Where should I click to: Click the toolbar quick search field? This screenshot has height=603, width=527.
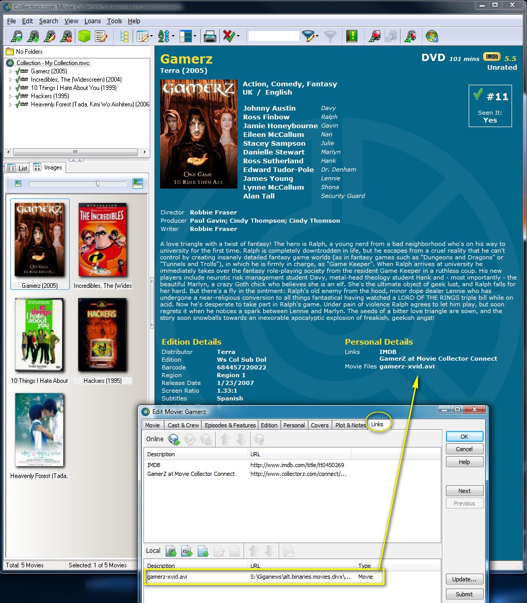point(274,36)
